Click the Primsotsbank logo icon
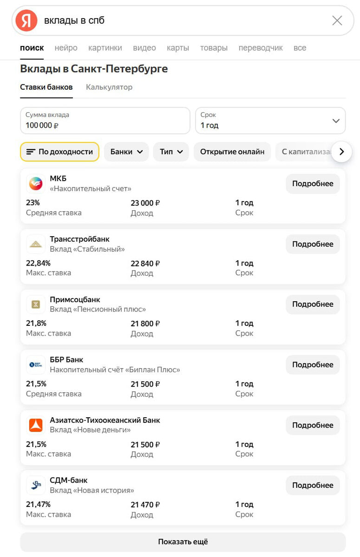This screenshot has height=557, width=360. [36, 304]
